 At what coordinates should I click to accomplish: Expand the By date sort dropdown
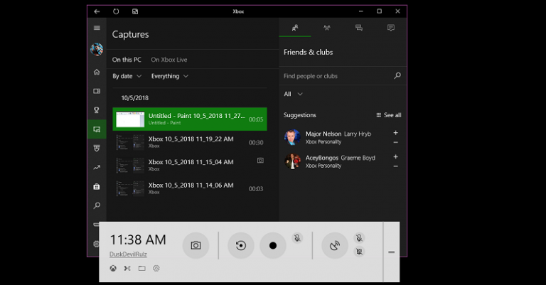click(127, 76)
